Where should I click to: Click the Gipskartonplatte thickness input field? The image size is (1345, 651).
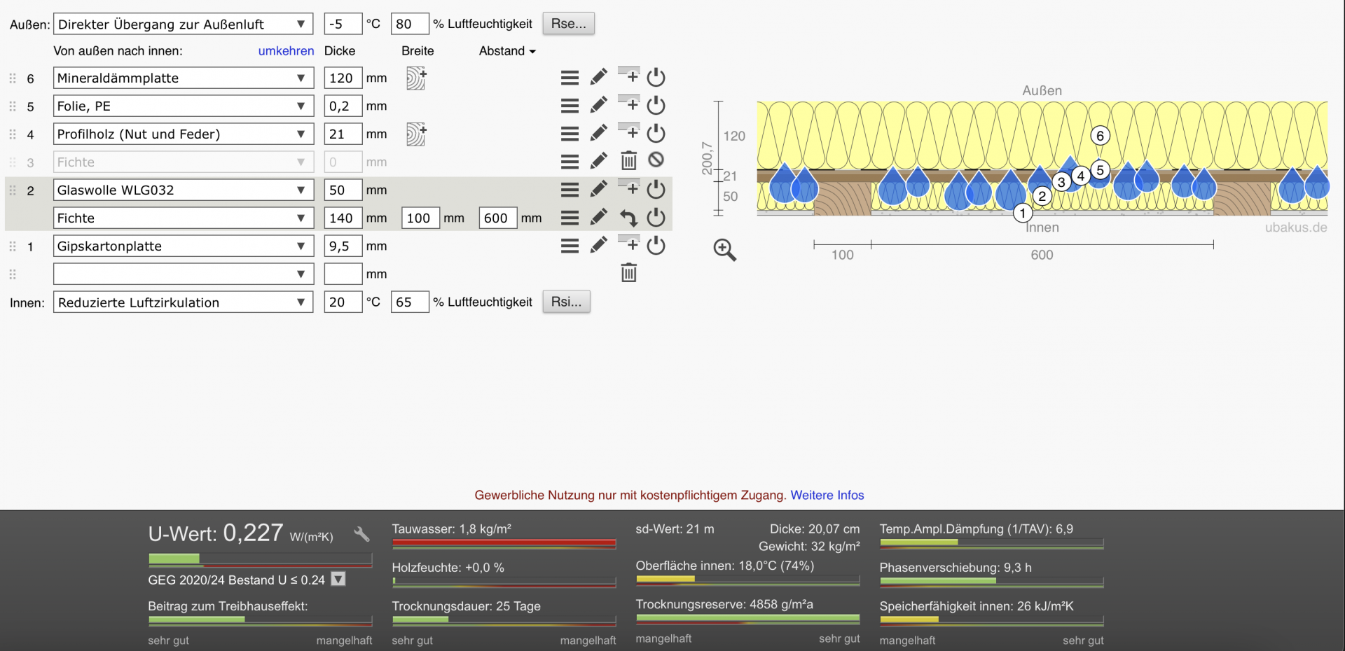click(x=343, y=246)
